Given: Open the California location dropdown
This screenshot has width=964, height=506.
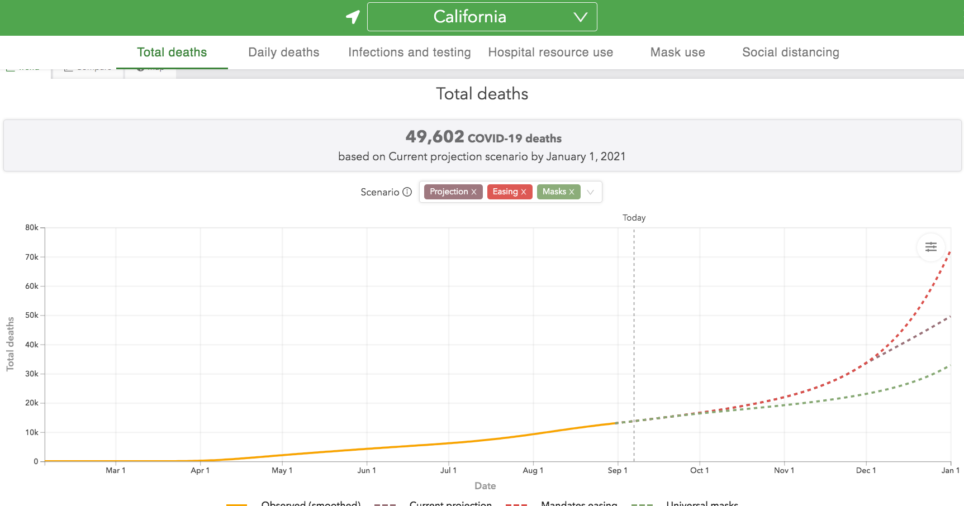Looking at the screenshot, I should click(x=482, y=17).
